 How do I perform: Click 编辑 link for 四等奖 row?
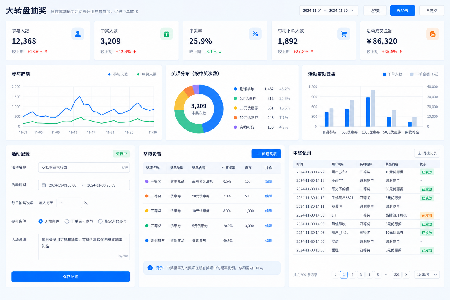269,226
